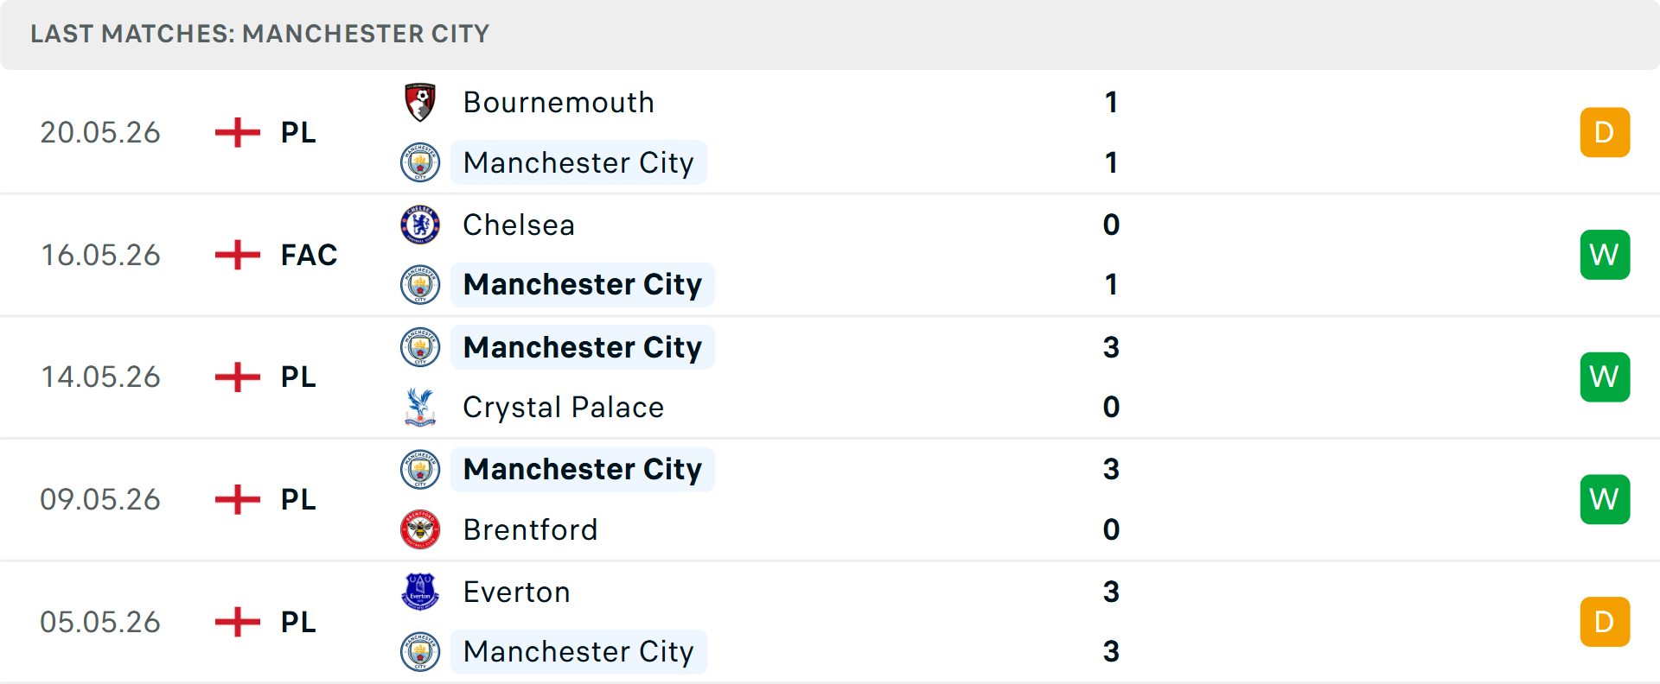Screen dimensions: 1660x684
Task: Click the Crystal Palace eagle crest
Action: pyautogui.click(x=420, y=407)
